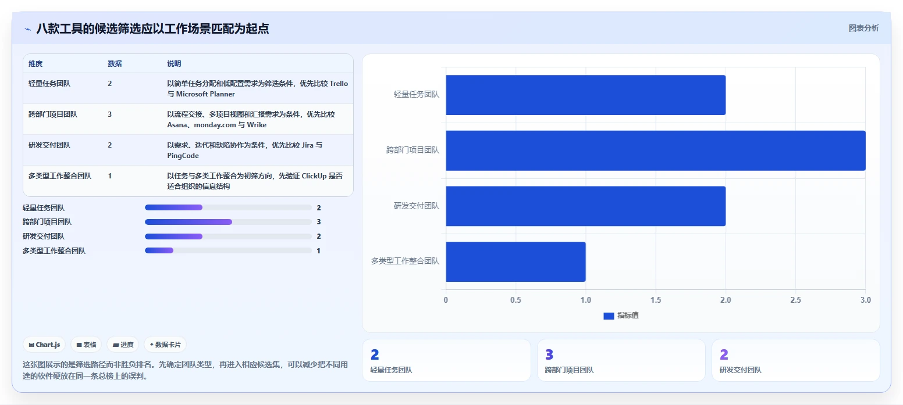Click the 跨部门项目团队 progress bar
The width and height of the screenshot is (903, 405).
pyautogui.click(x=228, y=222)
